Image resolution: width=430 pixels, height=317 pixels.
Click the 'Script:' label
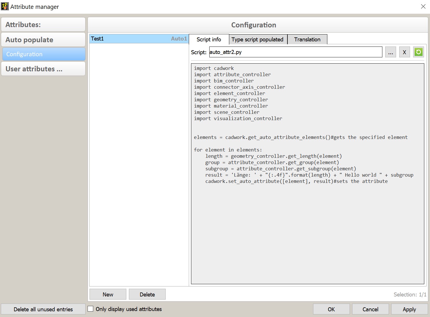(199, 52)
